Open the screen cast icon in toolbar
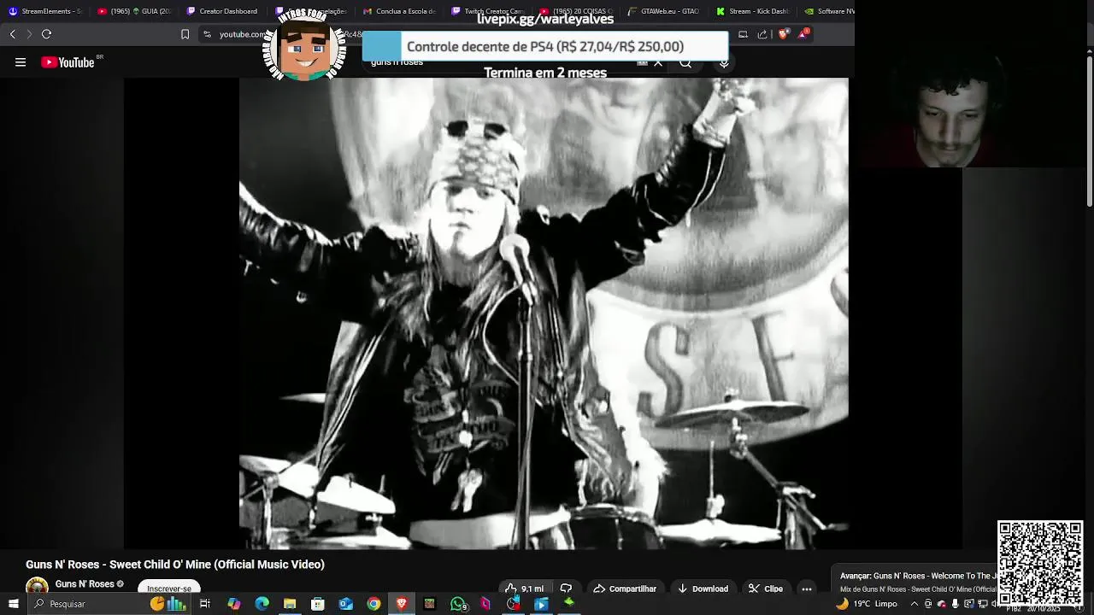Screen dimensions: 1094x615 click(x=743, y=34)
